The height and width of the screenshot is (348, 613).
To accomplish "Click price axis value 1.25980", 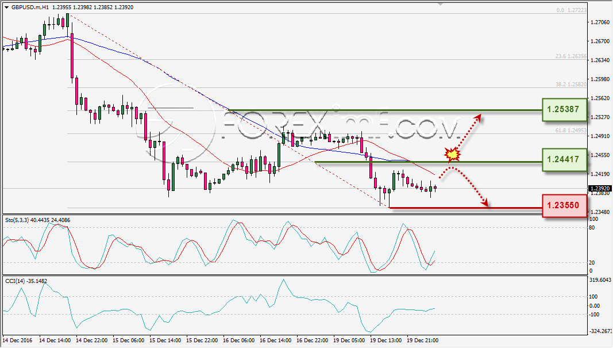I will 600,79.
